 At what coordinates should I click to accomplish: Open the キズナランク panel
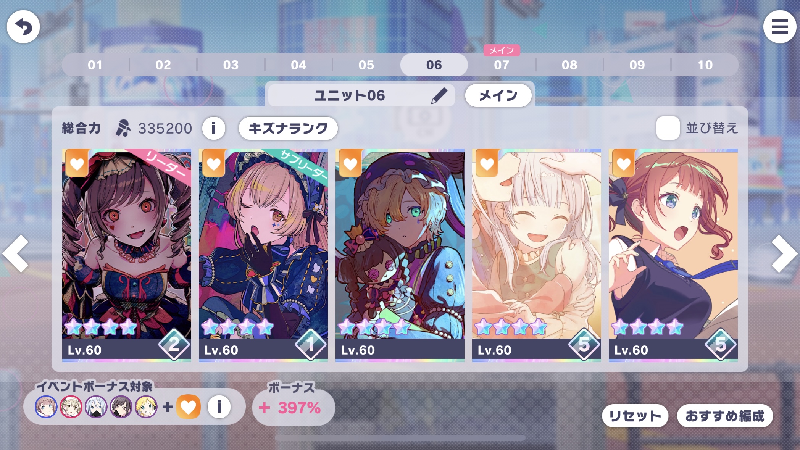point(288,128)
